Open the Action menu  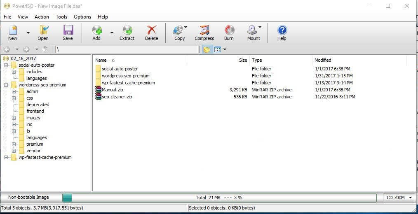pyautogui.click(x=42, y=17)
